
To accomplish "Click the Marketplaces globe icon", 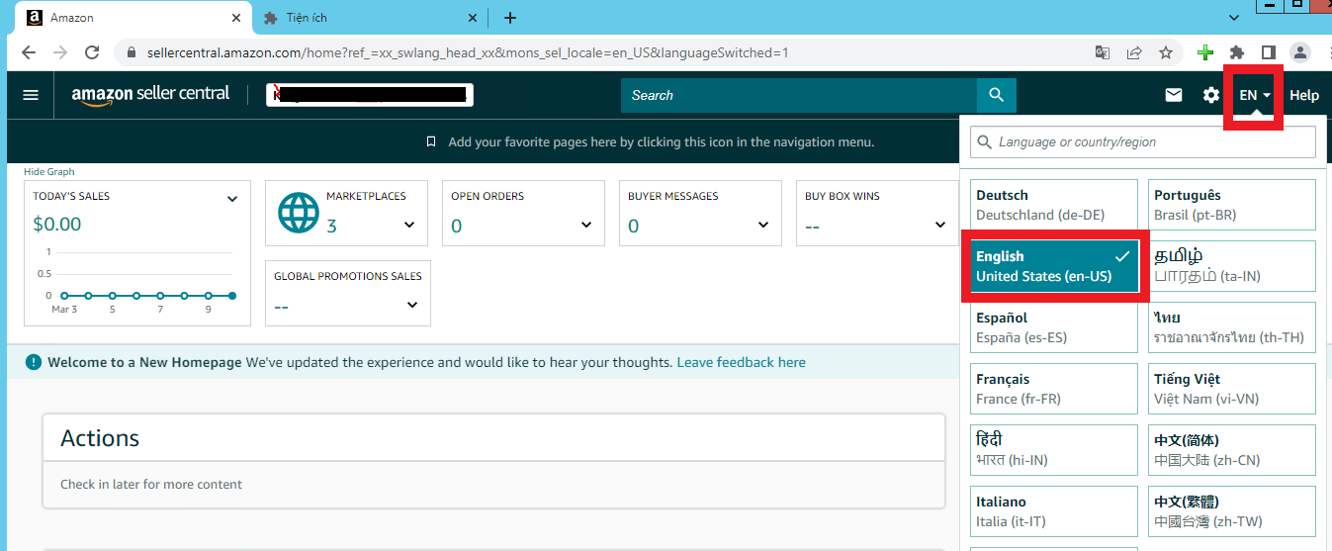I will coord(299,213).
